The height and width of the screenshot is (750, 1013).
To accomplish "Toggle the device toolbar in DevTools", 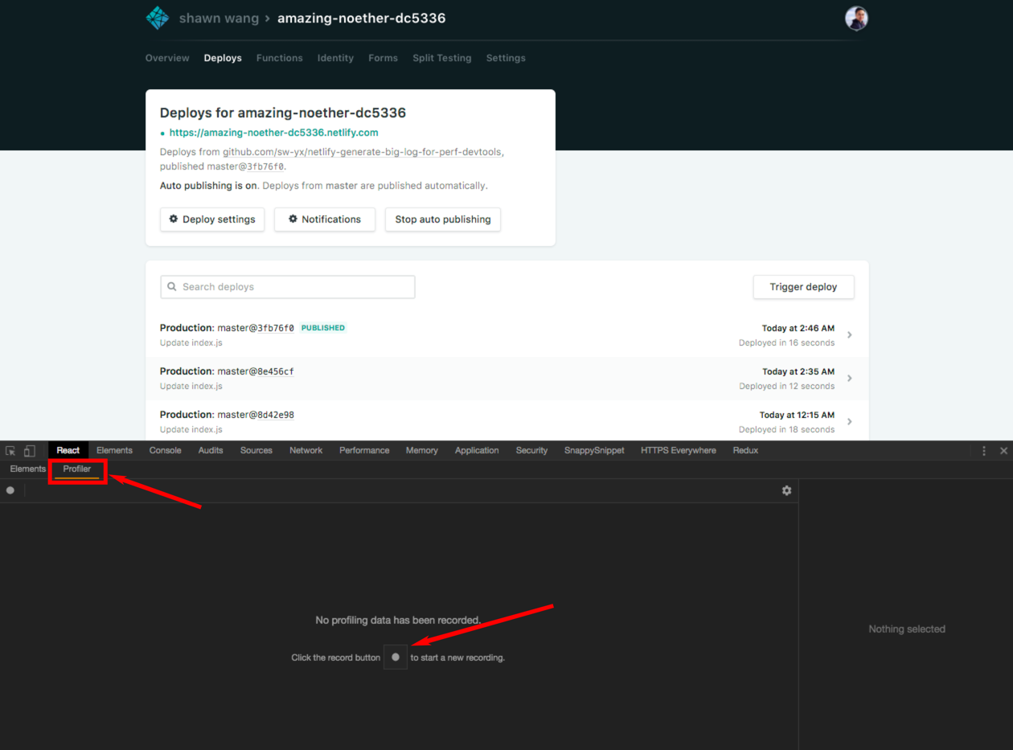I will click(29, 450).
